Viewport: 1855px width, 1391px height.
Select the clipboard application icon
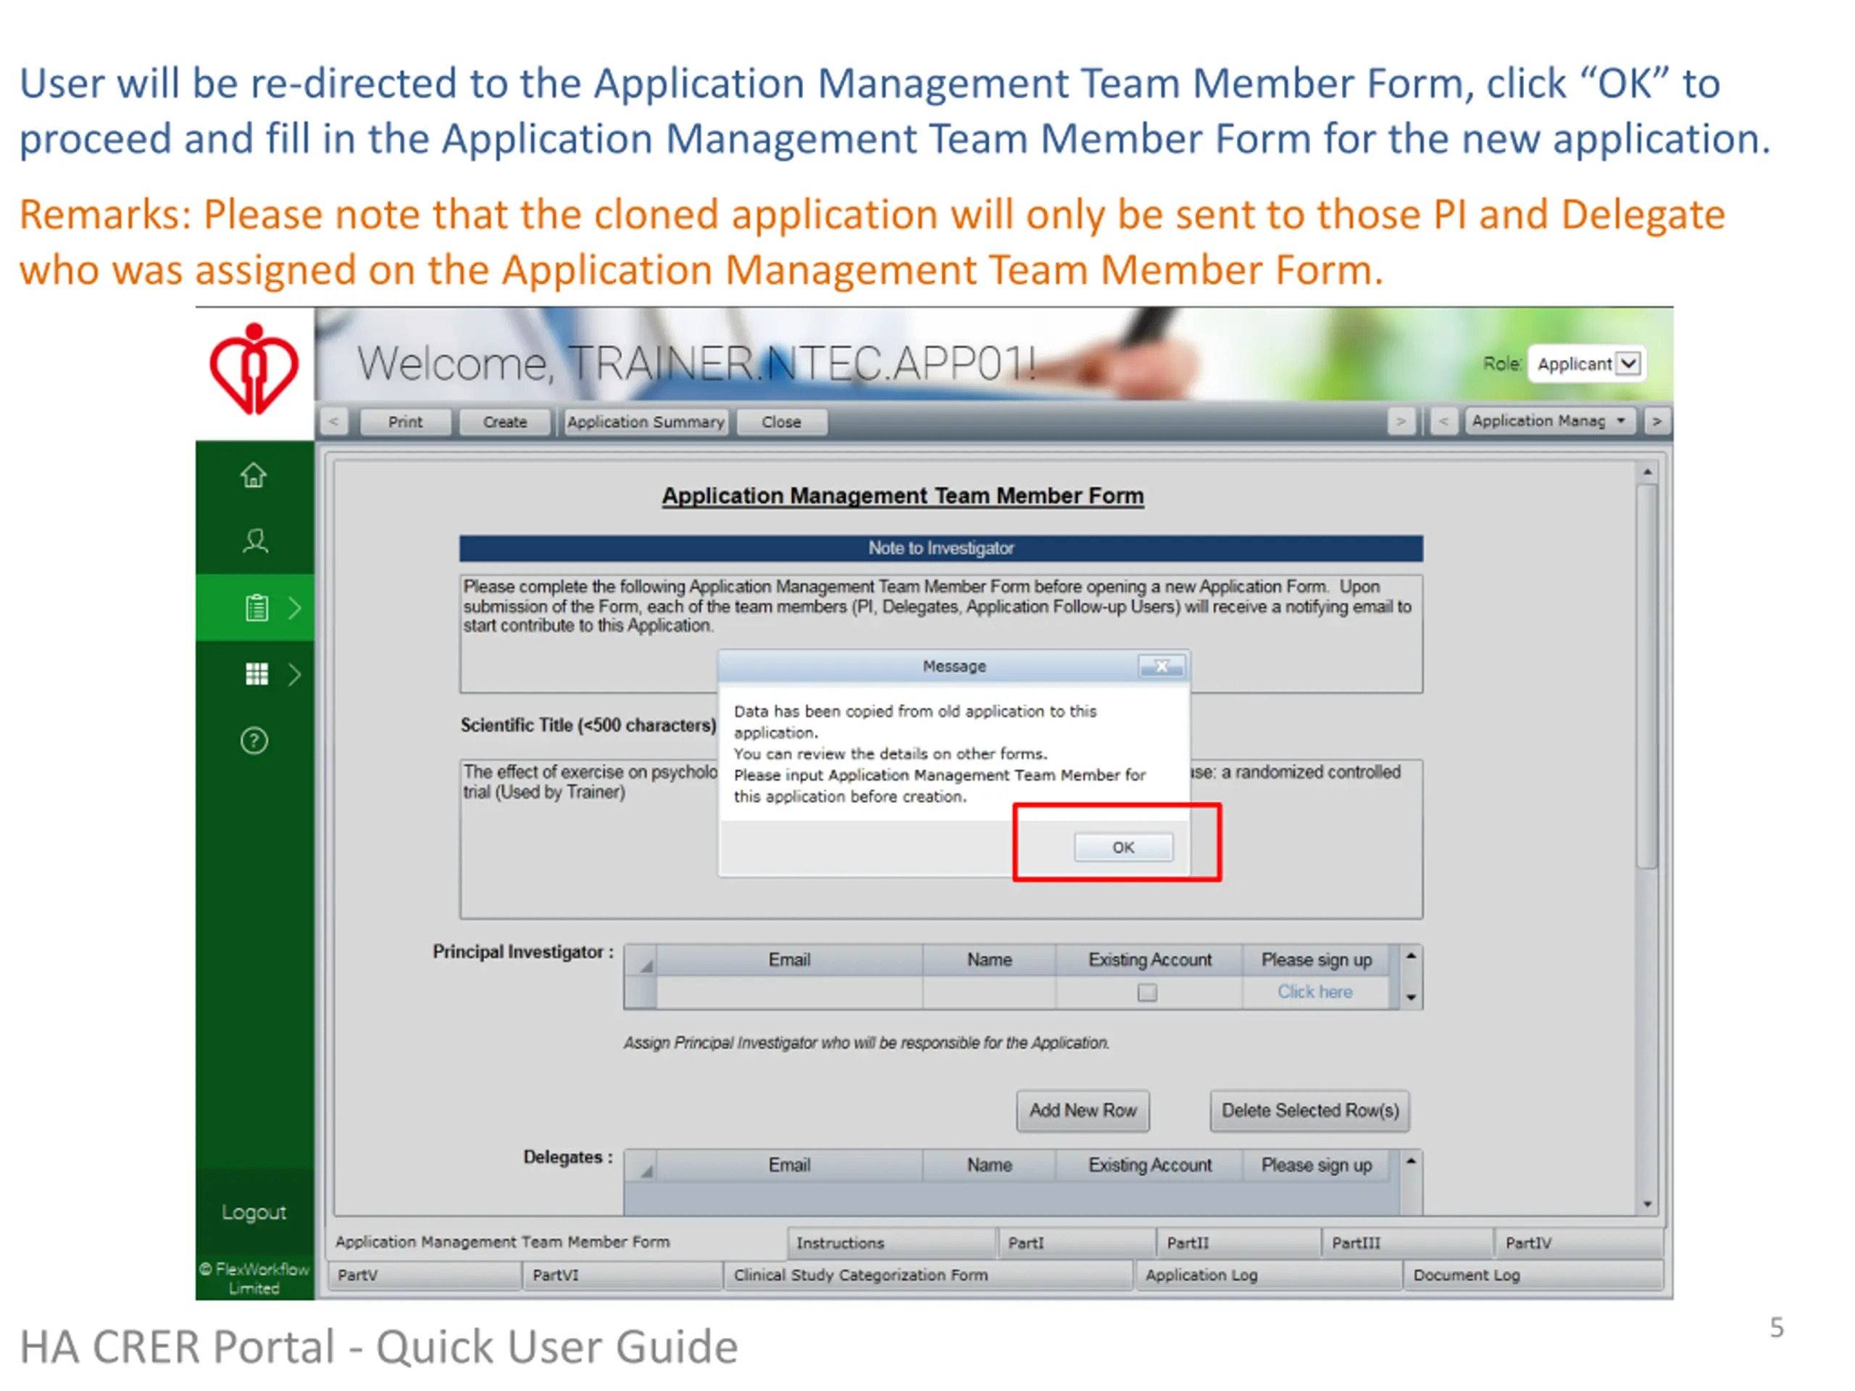(257, 608)
